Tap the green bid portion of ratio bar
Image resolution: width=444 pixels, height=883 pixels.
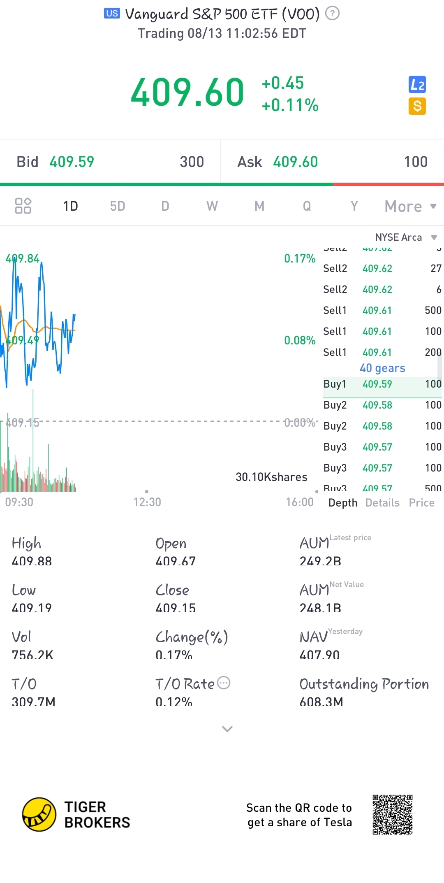click(x=166, y=184)
